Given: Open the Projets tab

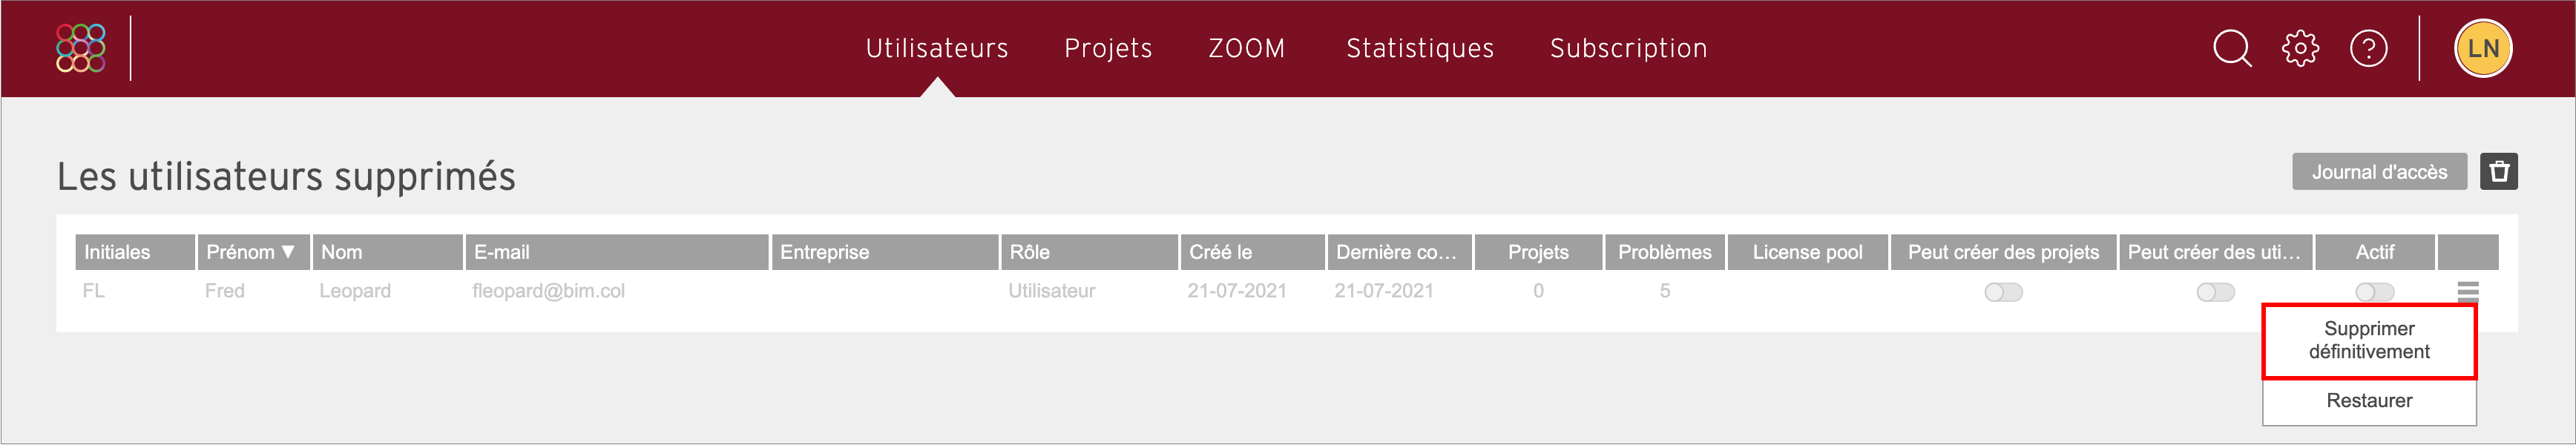Looking at the screenshot, I should pos(1107,48).
